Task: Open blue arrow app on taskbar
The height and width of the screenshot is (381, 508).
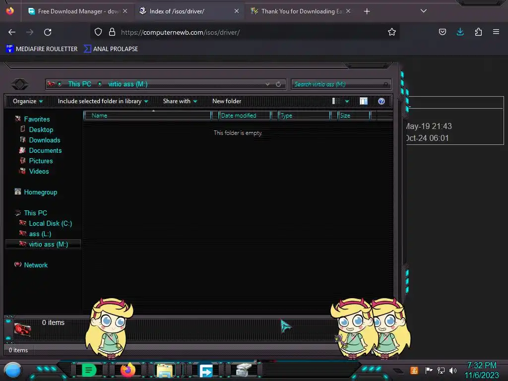Action: [x=205, y=370]
